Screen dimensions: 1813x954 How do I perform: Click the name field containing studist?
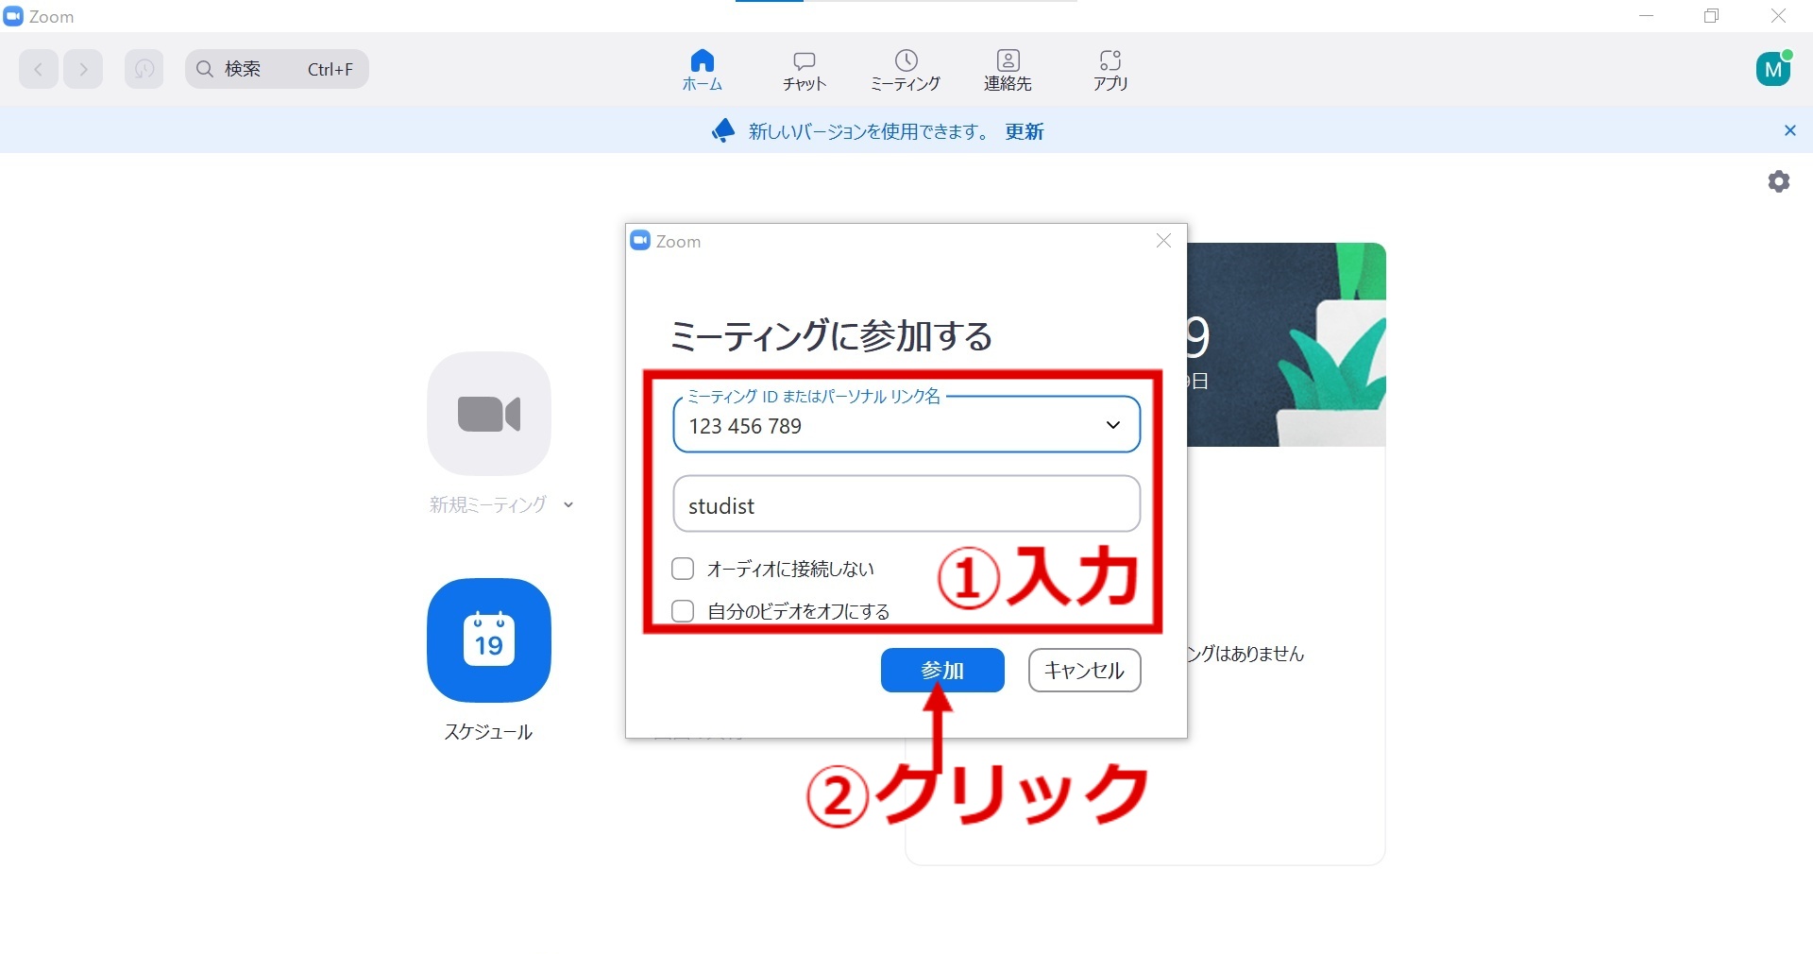pyautogui.click(x=906, y=504)
